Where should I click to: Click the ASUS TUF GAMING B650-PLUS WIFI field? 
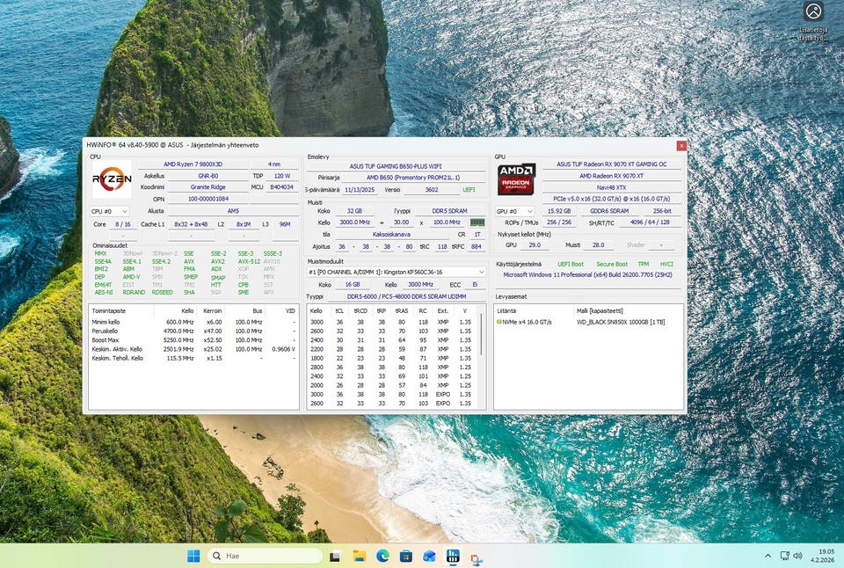click(395, 164)
